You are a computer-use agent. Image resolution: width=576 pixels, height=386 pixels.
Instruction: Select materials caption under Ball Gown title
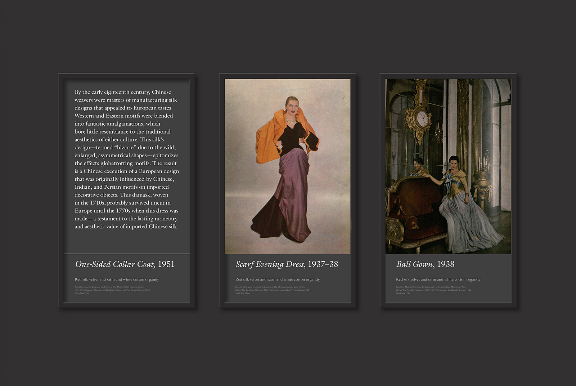tap(438, 279)
